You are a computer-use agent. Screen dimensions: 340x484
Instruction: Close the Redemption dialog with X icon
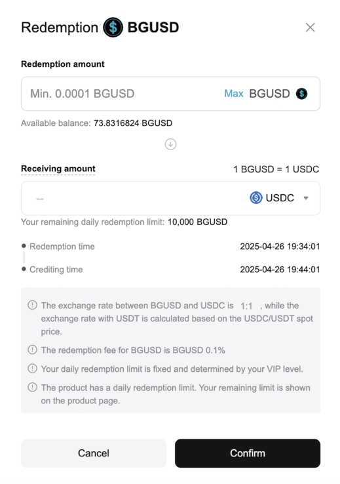coord(310,28)
